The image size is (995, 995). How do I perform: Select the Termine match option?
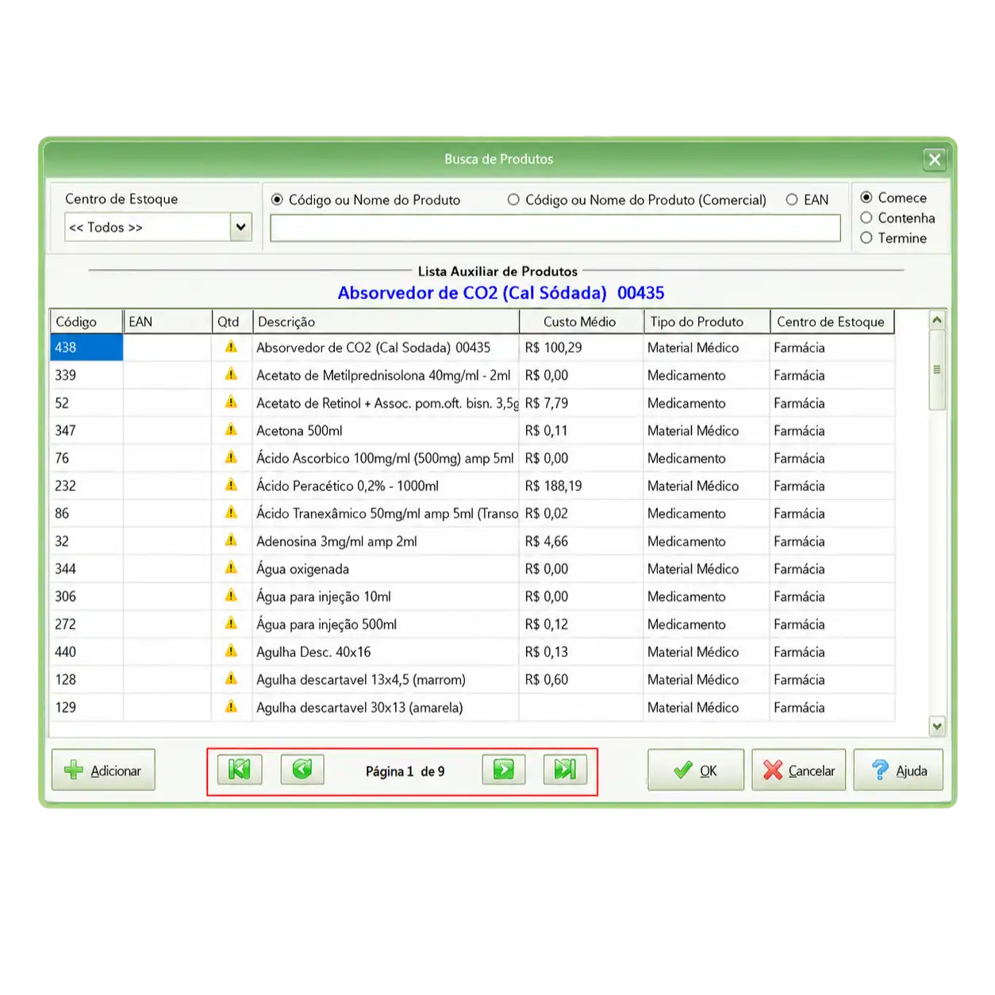pyautogui.click(x=866, y=237)
